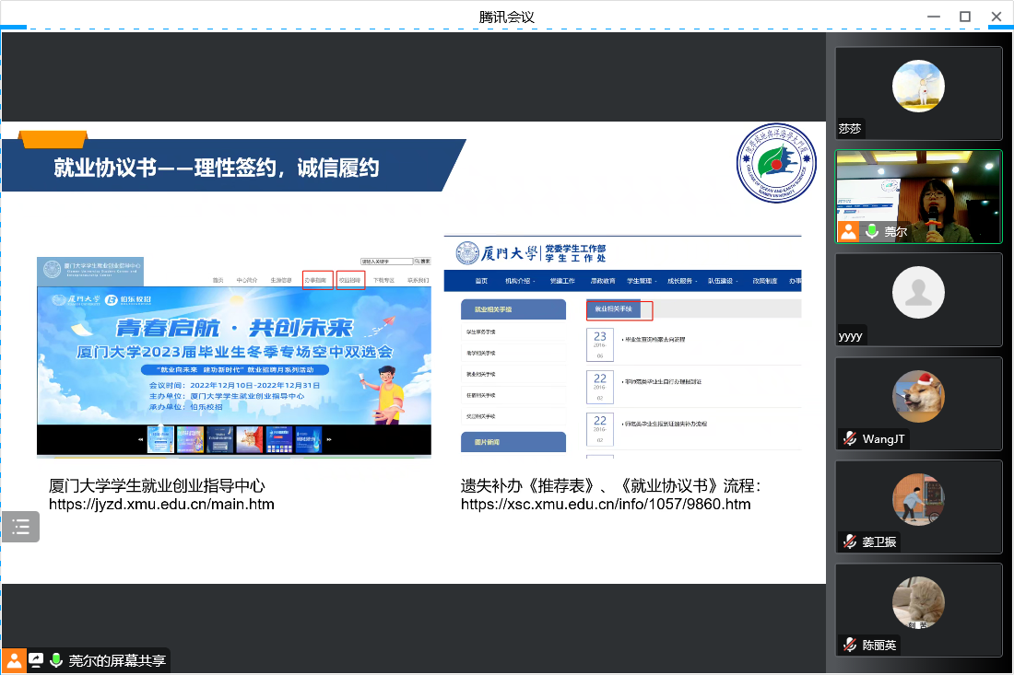Click 陈丽英's muted microphone icon
1014x675 pixels.
tap(850, 646)
